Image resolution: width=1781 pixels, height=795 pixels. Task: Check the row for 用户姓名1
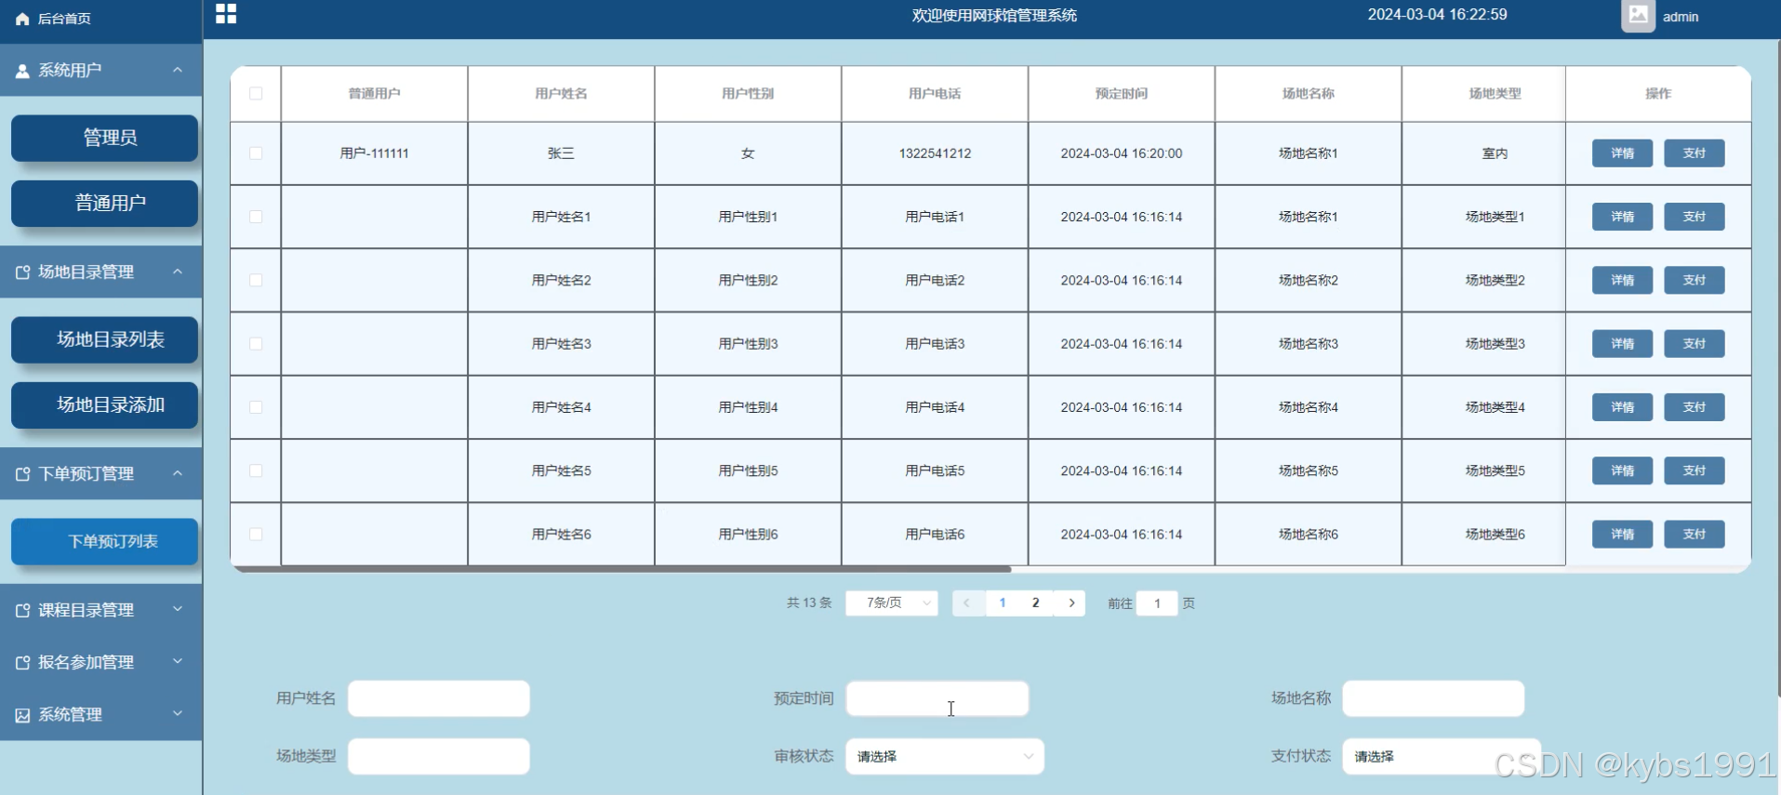point(256,217)
